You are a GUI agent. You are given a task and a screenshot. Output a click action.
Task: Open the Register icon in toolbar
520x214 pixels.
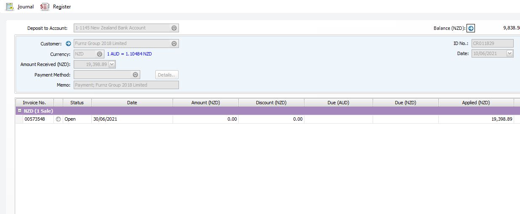click(45, 7)
